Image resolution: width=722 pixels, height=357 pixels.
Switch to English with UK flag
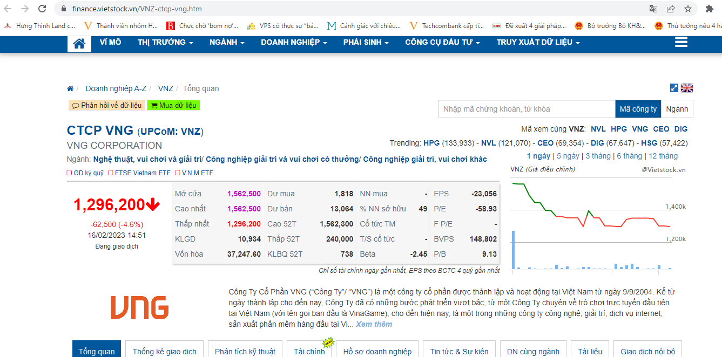pyautogui.click(x=687, y=88)
